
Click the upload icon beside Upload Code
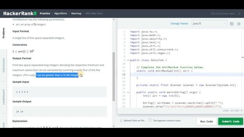click(x=121, y=121)
